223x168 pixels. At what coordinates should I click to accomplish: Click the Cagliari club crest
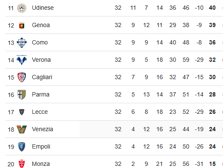[22, 77]
